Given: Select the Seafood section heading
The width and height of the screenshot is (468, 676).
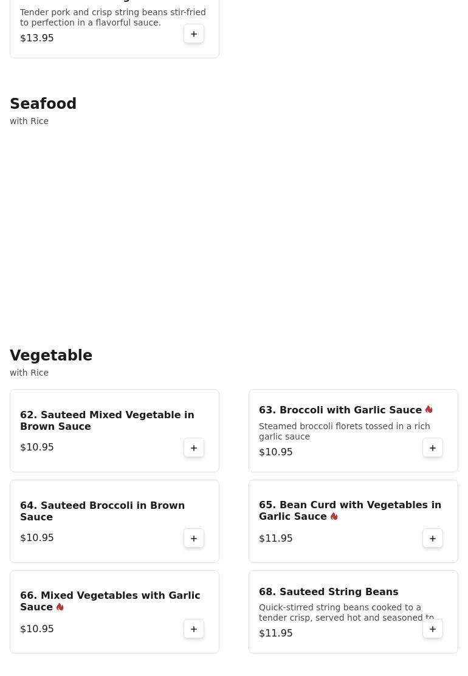Looking at the screenshot, I should 43,103.
